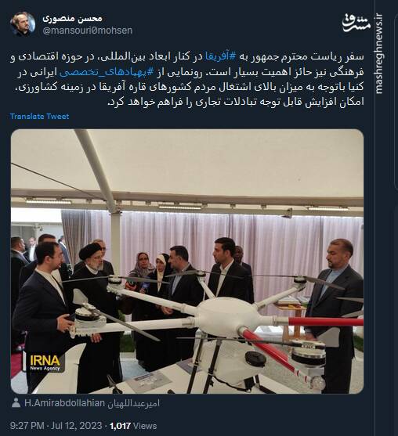Click the Translate Tweet link
Screen dimensions: 398x436
pyautogui.click(x=39, y=116)
